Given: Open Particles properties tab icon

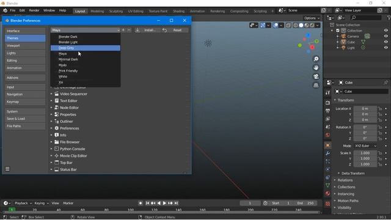Looking at the screenshot, I should (x=327, y=161).
